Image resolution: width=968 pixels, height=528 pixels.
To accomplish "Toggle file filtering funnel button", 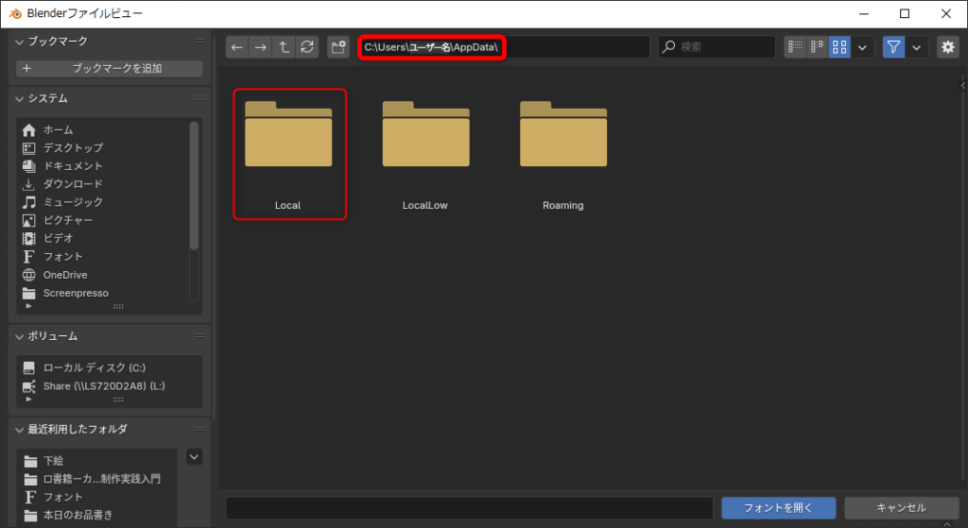I will coord(893,47).
